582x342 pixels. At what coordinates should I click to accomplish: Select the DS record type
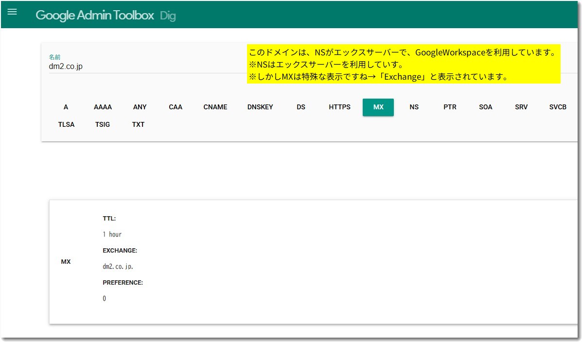(301, 107)
